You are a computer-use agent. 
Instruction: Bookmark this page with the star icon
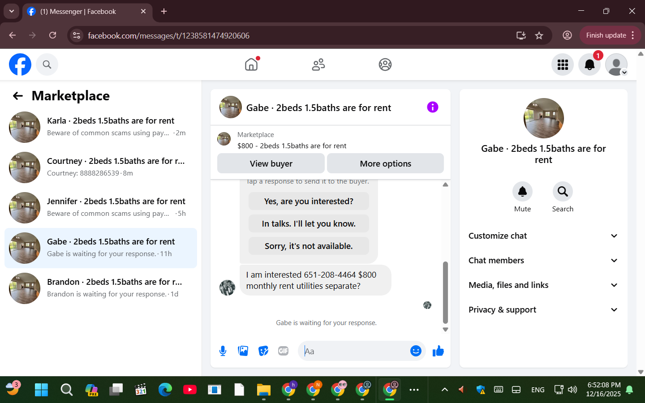(539, 35)
